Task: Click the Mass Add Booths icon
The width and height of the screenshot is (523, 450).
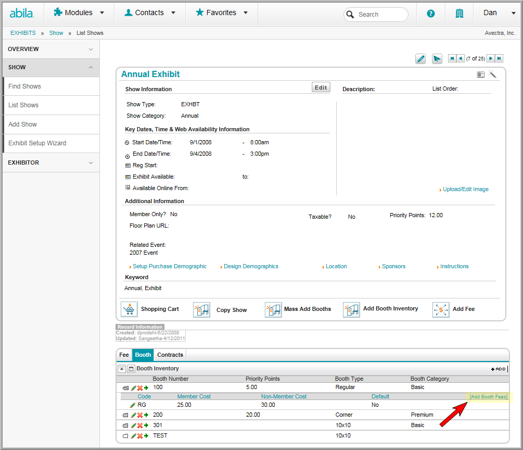Action: pyautogui.click(x=274, y=310)
